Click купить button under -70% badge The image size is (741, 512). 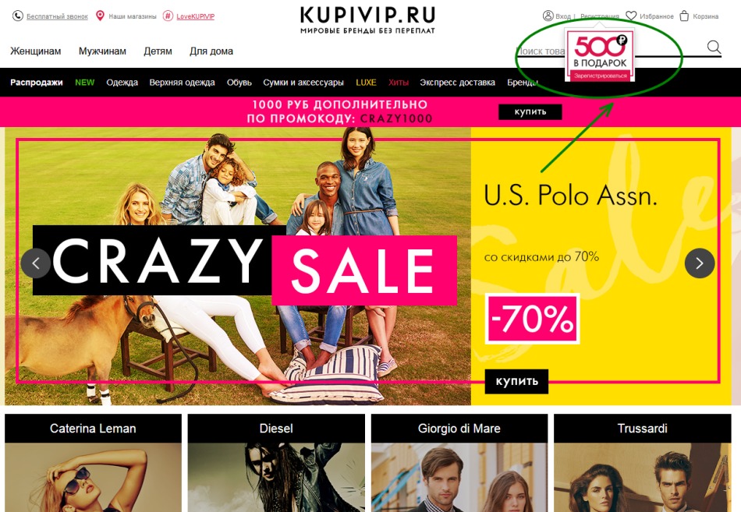tap(516, 381)
